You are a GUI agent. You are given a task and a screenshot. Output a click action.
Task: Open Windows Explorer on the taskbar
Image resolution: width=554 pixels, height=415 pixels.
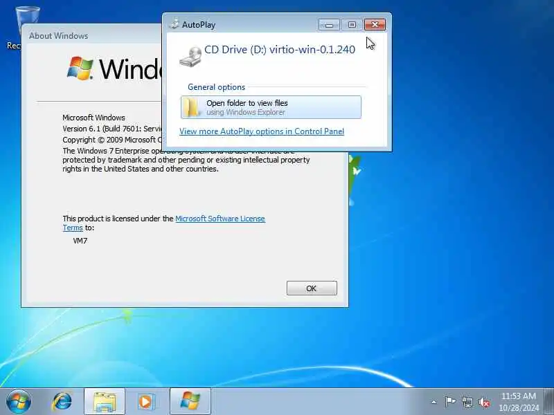click(x=105, y=402)
